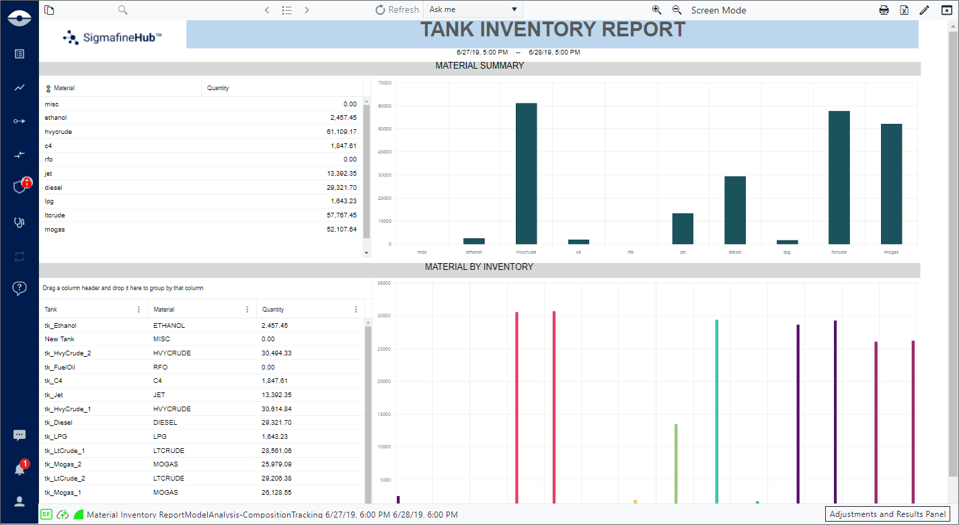
Task: Go to the previous report page arrow
Action: (267, 10)
